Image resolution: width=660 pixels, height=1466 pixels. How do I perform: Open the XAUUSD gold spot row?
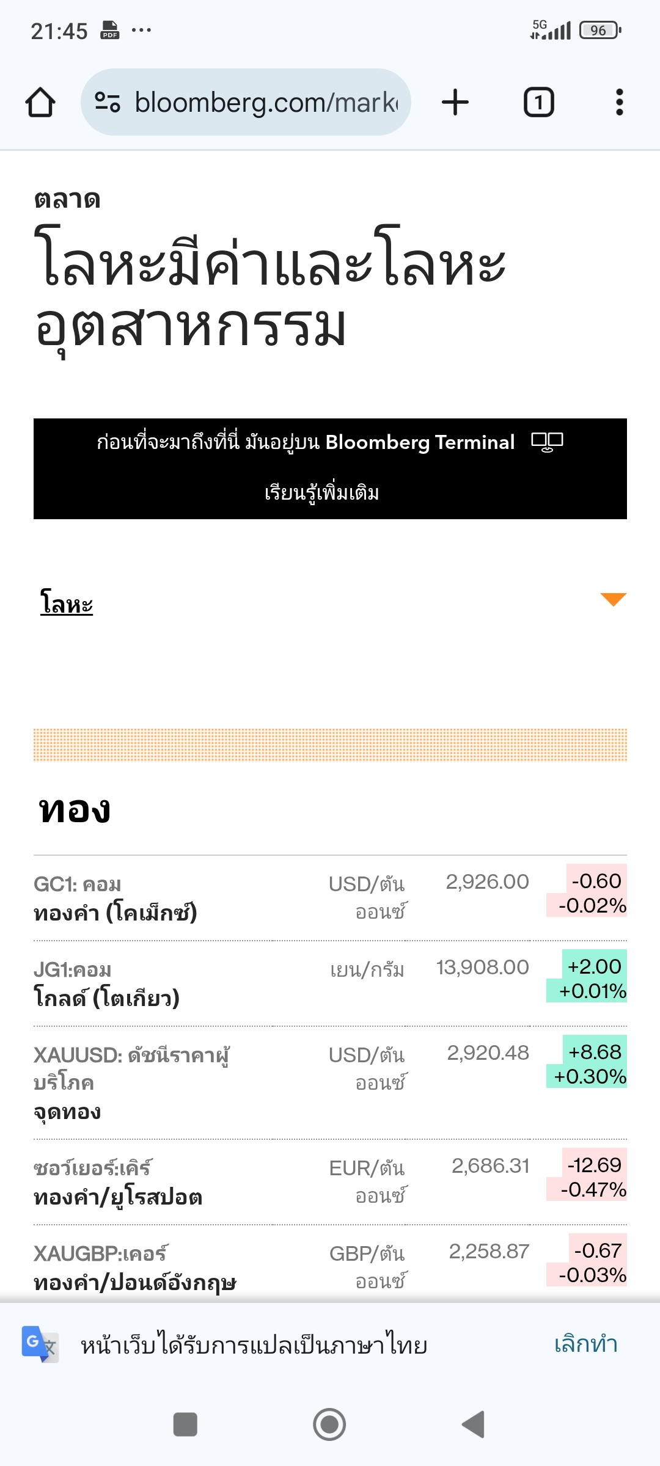(x=330, y=1083)
